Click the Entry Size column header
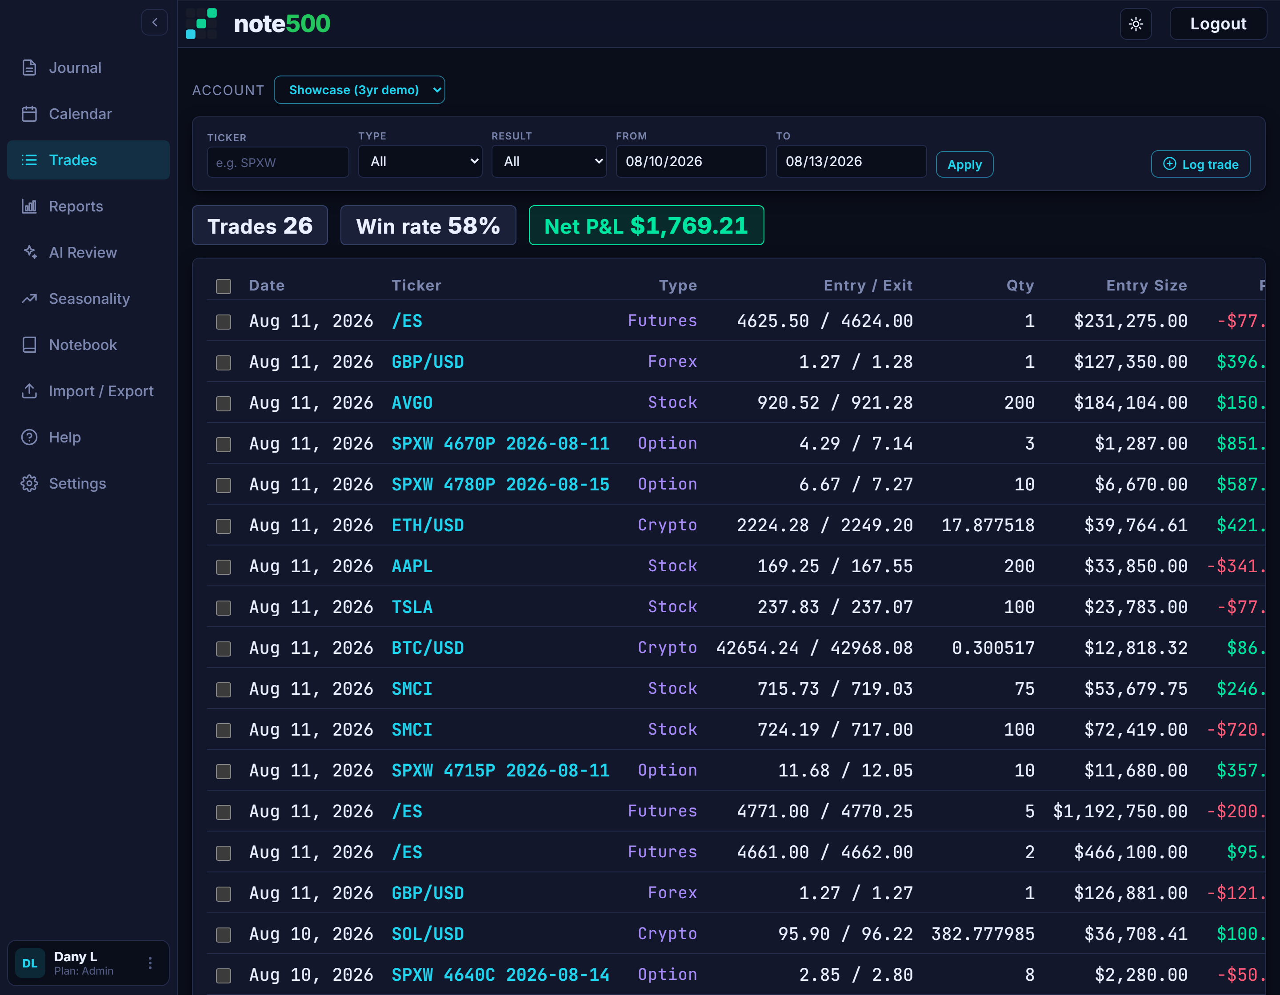The width and height of the screenshot is (1280, 995). [1146, 285]
